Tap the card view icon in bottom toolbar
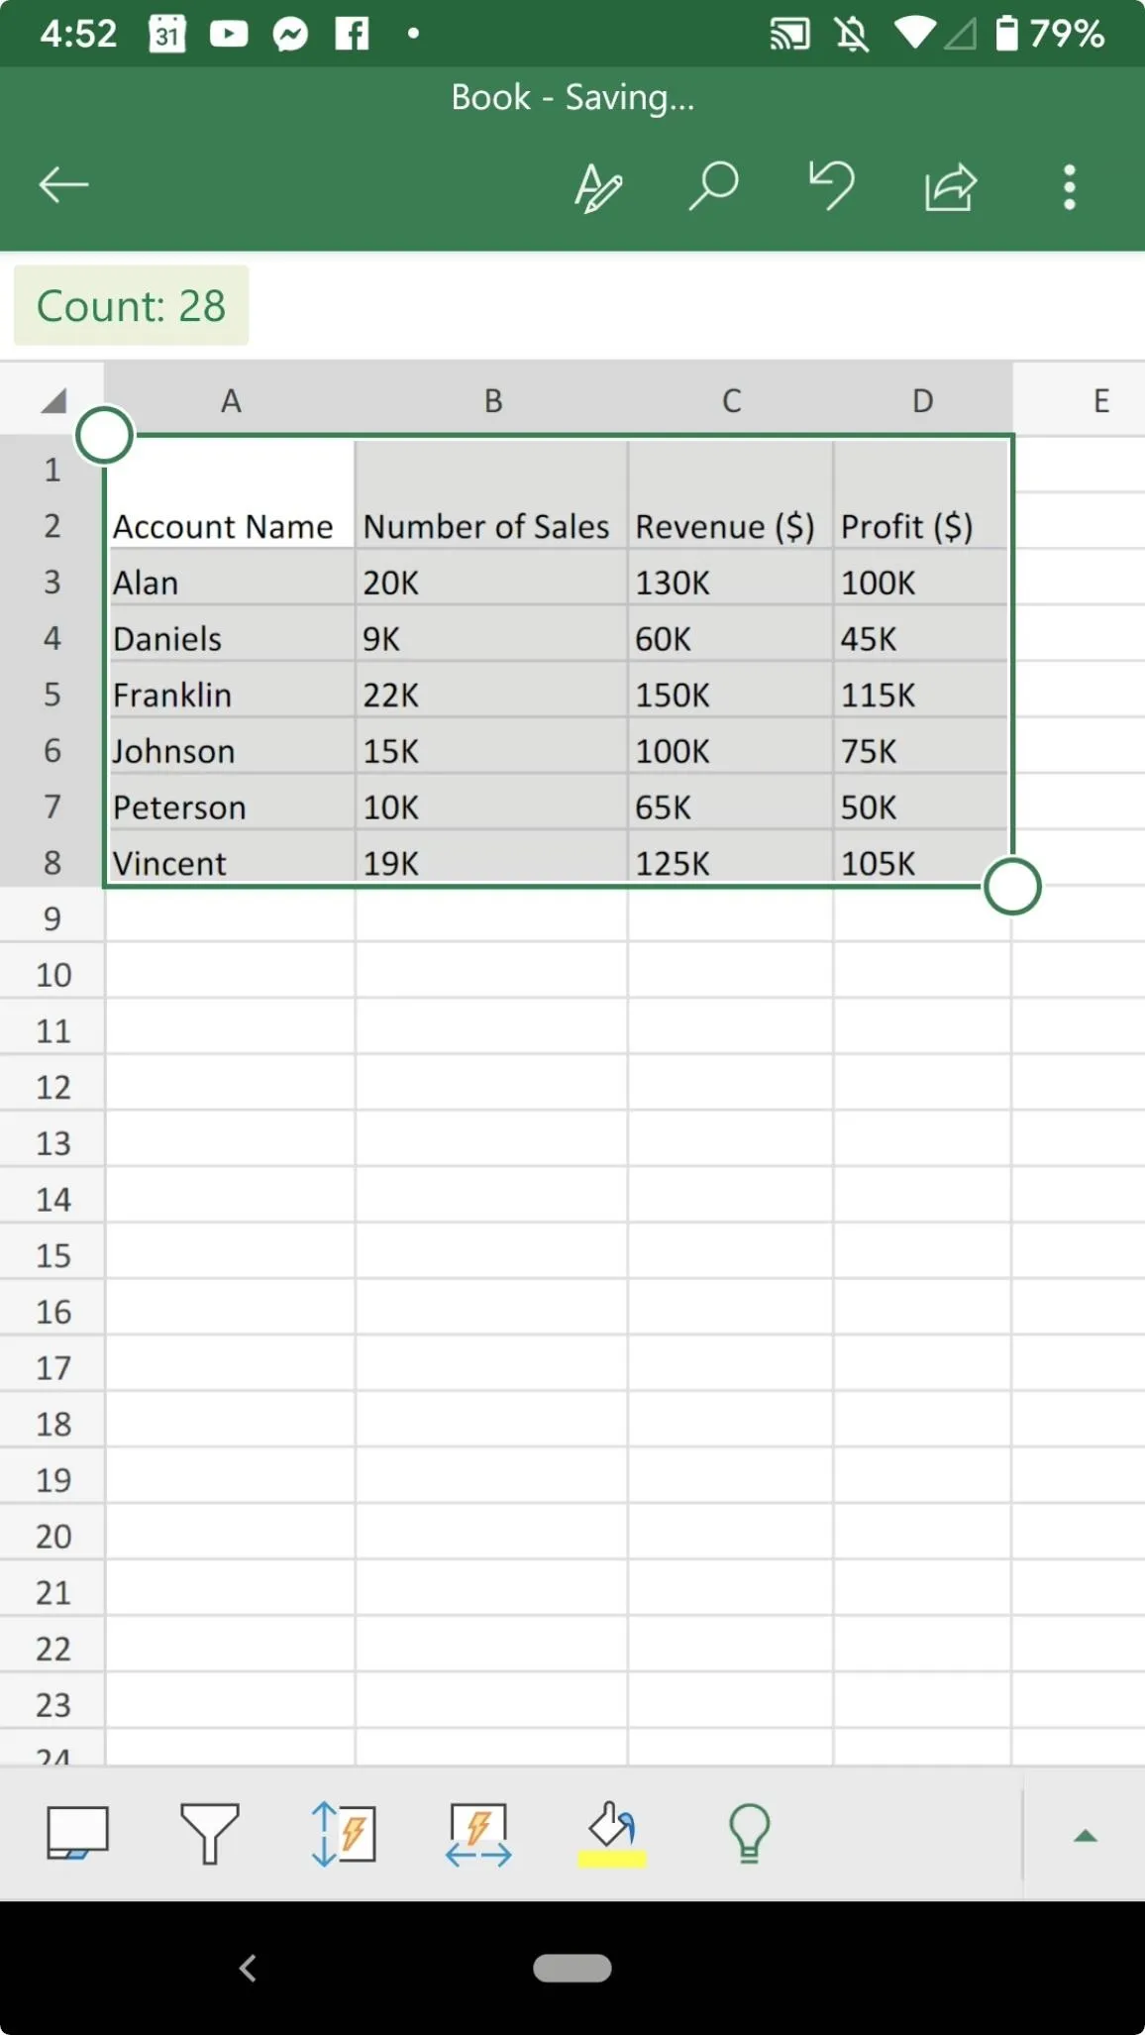The image size is (1145, 2035). click(x=77, y=1833)
